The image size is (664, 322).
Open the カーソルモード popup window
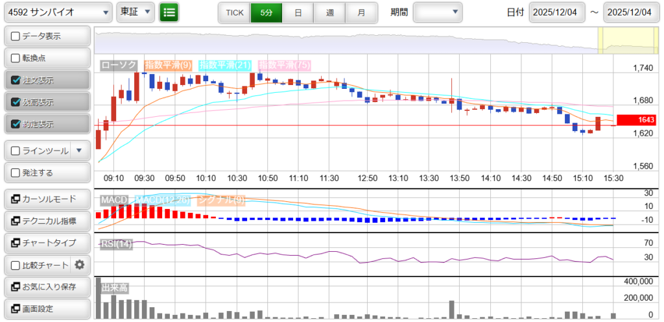click(47, 199)
